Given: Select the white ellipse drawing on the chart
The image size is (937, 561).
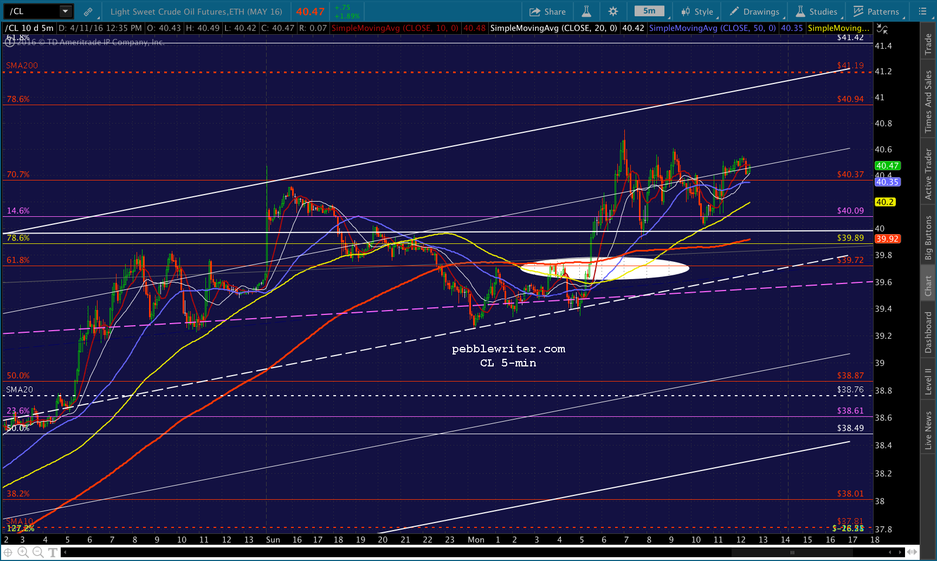Looking at the screenshot, I should click(604, 268).
